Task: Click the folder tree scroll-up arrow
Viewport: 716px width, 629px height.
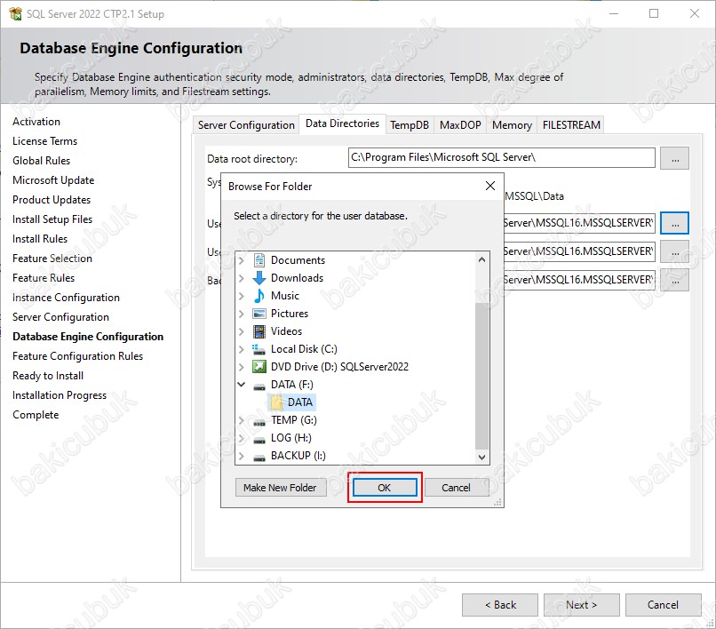Action: coord(481,259)
